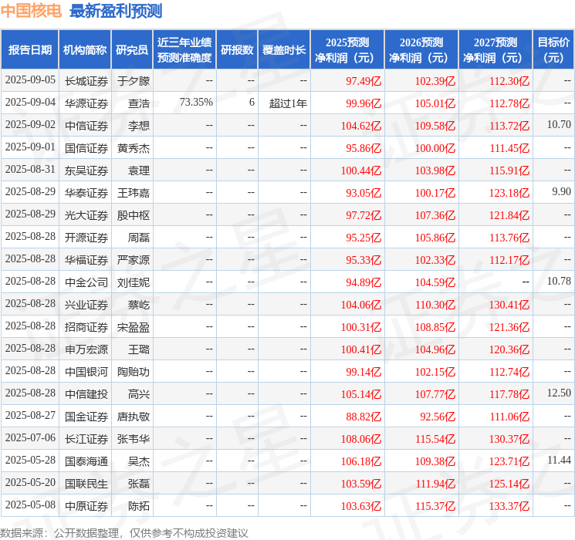The height and width of the screenshot is (540, 575).
Task: Click target price 11.44
Action: pos(560,460)
